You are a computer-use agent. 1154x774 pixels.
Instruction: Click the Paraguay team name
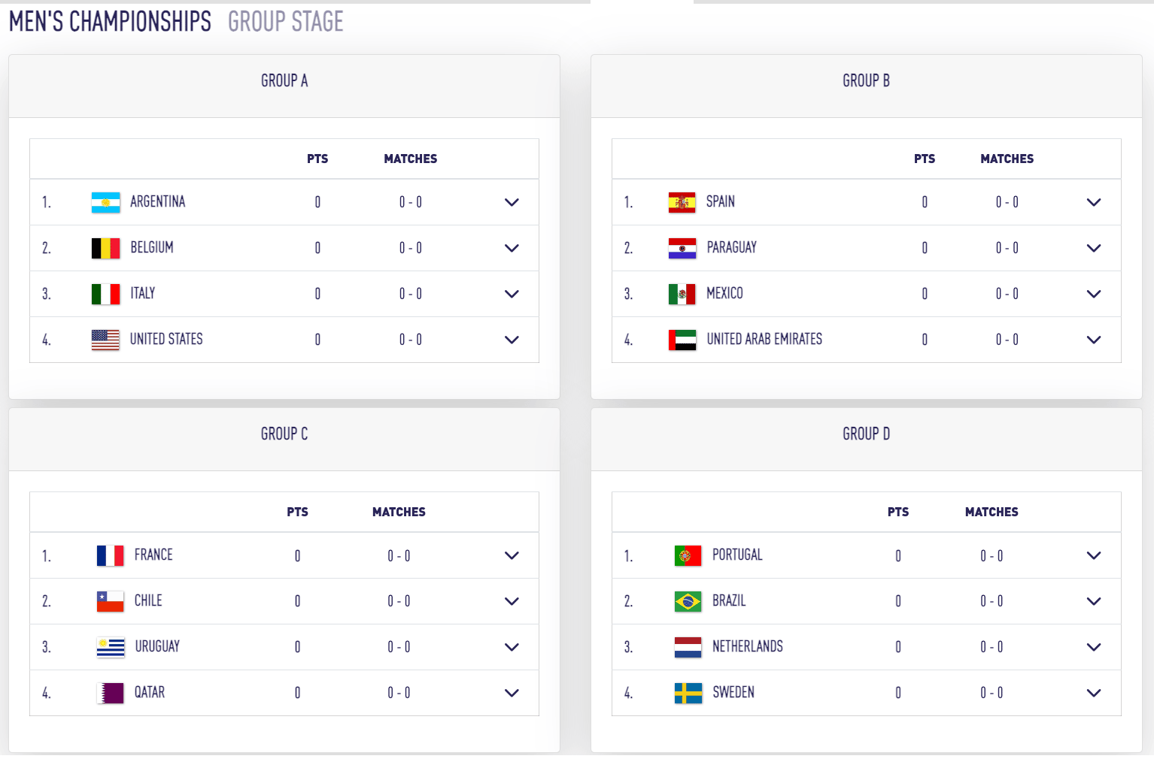[731, 247]
